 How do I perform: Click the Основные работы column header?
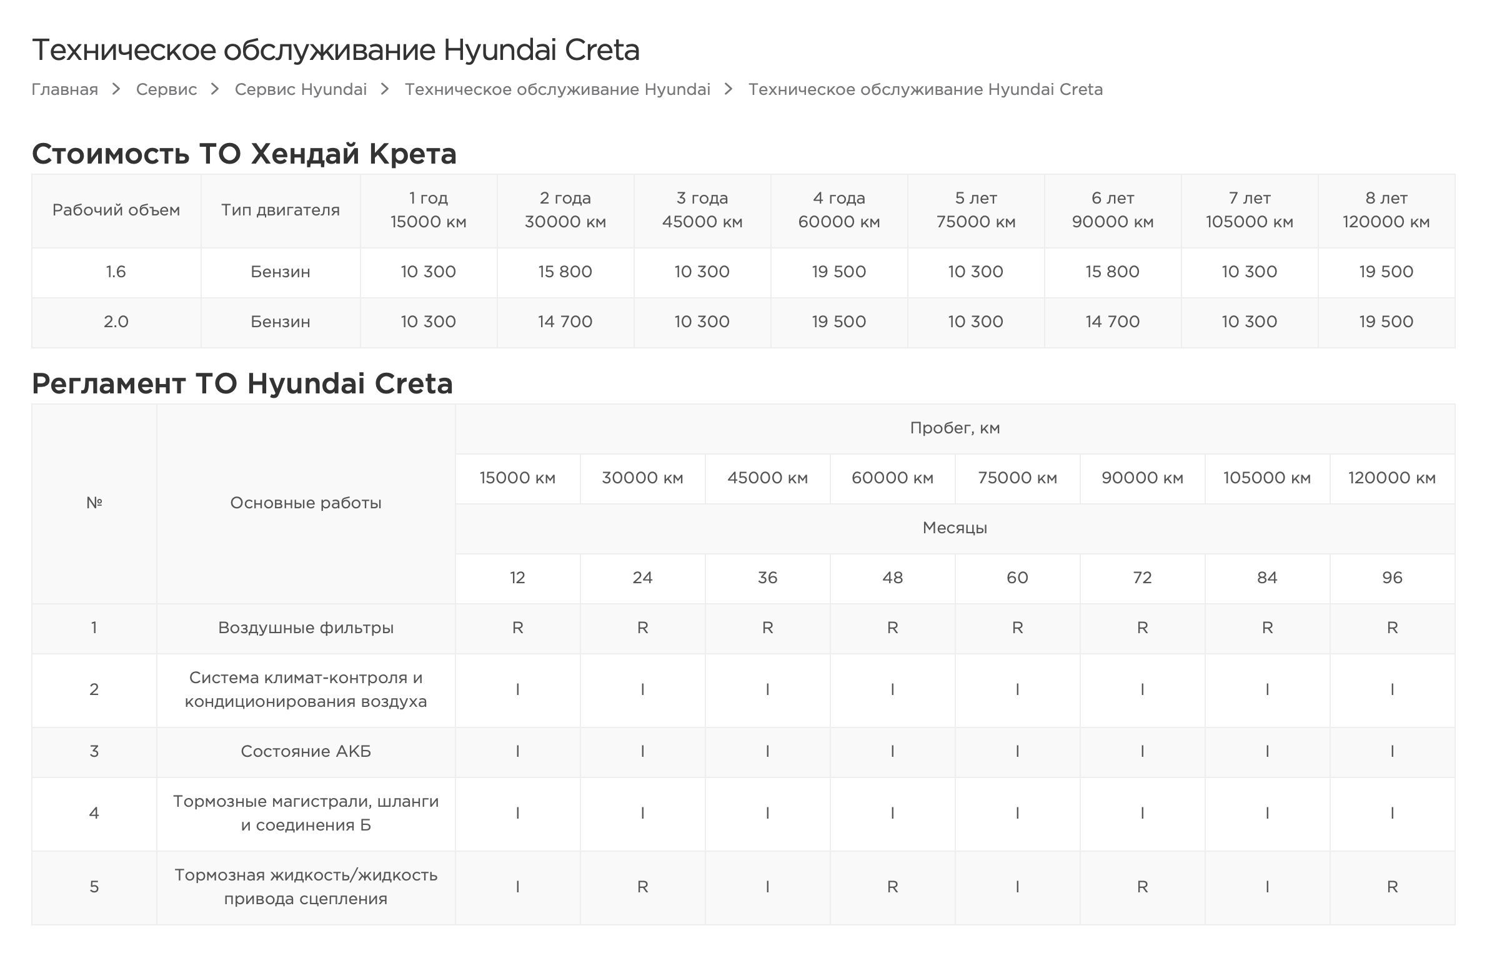[x=306, y=503]
